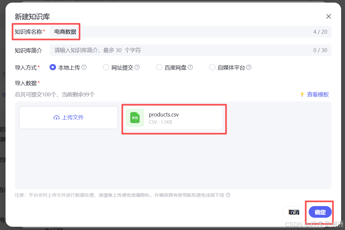This screenshot has width=345, height=230.
Task: Select the 网址提交 radio button
Action: pyautogui.click(x=106, y=67)
